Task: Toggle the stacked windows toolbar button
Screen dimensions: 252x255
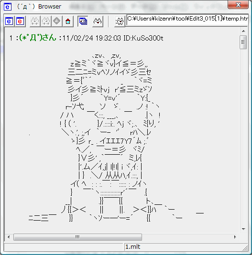Action: point(83,21)
